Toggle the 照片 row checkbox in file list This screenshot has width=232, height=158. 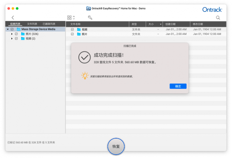pos(72,34)
